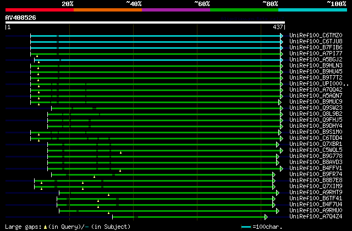Click the arrowhead ending the C6TMZ0 alignment
Image resolution: width=352 pixels, height=231 pixels.
pyautogui.click(x=282, y=36)
